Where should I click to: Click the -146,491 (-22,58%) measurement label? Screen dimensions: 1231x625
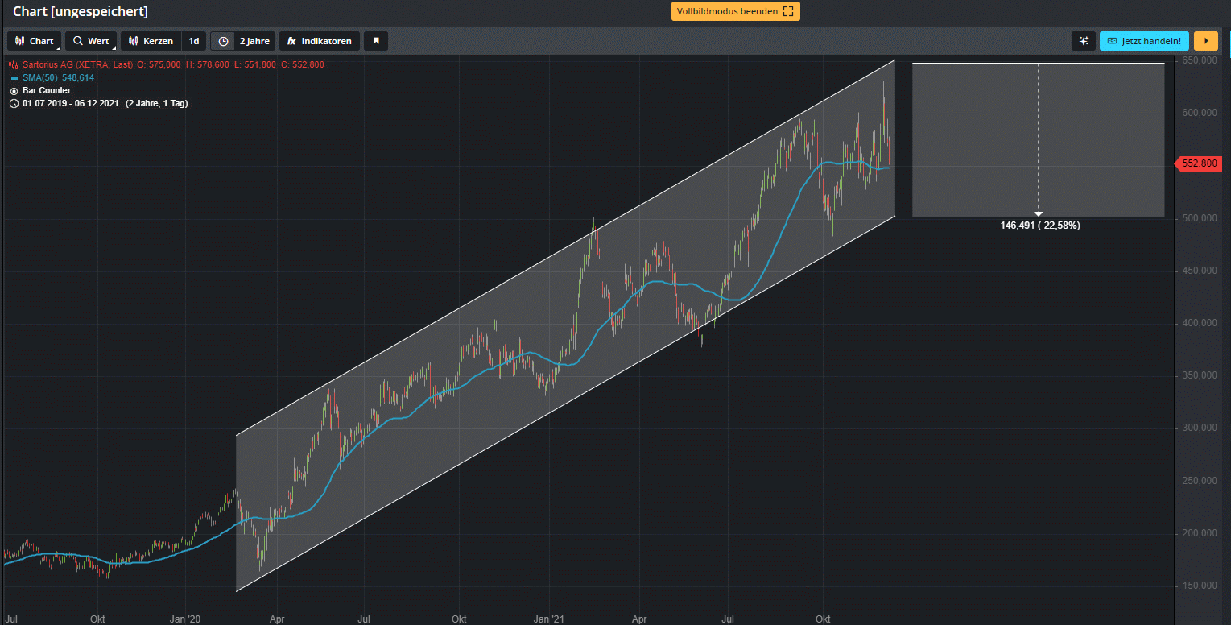[1038, 226]
